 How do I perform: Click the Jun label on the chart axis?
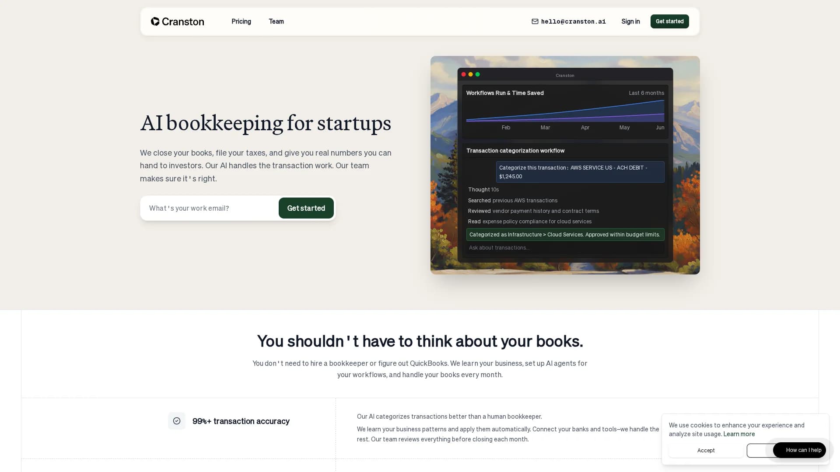[660, 128]
